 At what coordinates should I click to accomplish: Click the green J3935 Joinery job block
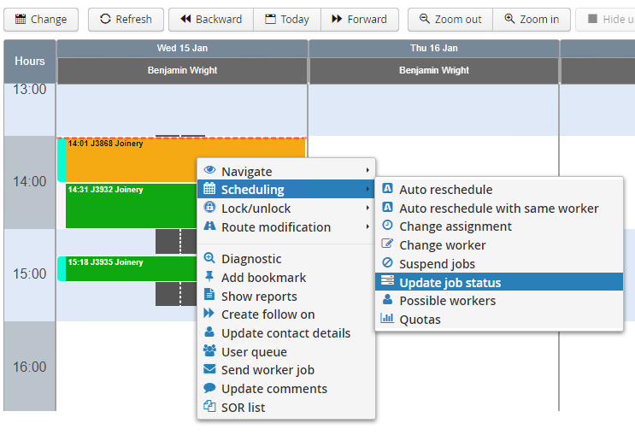[x=128, y=268]
